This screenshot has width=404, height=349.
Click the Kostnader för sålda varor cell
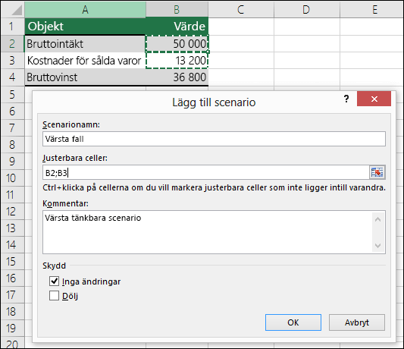[86, 61]
